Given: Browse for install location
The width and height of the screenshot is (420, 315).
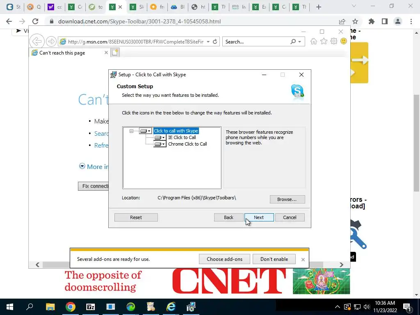Looking at the screenshot, I should click(x=287, y=199).
